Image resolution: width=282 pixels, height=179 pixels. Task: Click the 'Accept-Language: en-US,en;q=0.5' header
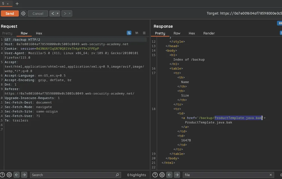(x=35, y=75)
